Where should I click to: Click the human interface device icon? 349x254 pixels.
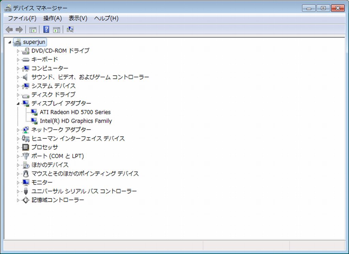coord(26,138)
